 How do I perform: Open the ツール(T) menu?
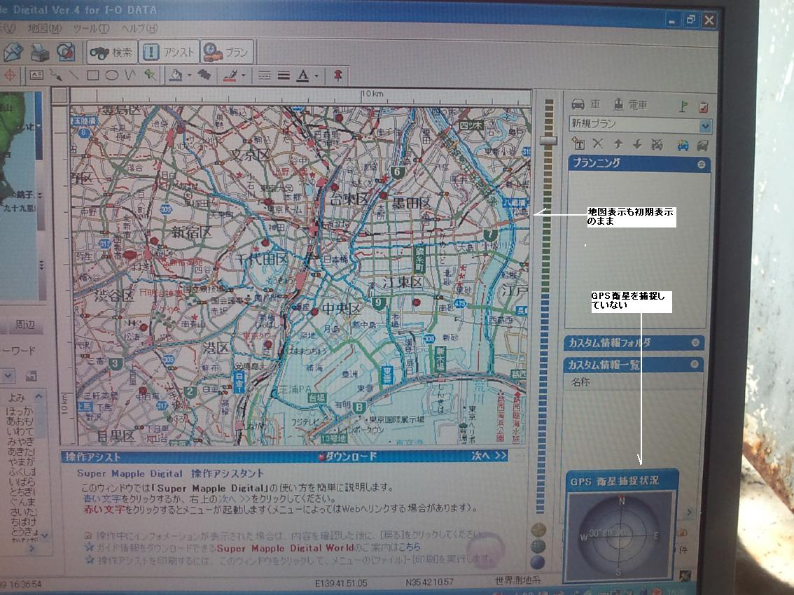point(91,29)
